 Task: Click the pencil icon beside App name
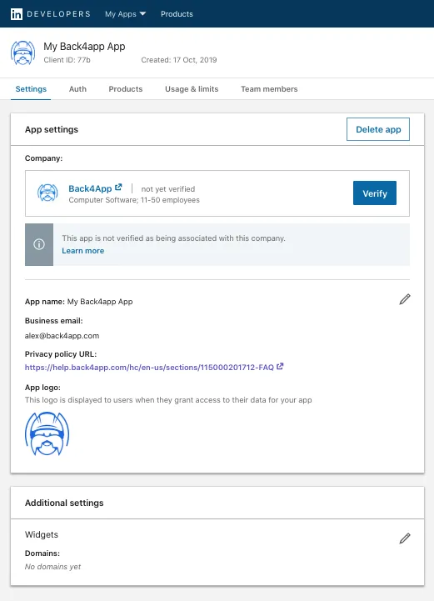click(x=405, y=299)
